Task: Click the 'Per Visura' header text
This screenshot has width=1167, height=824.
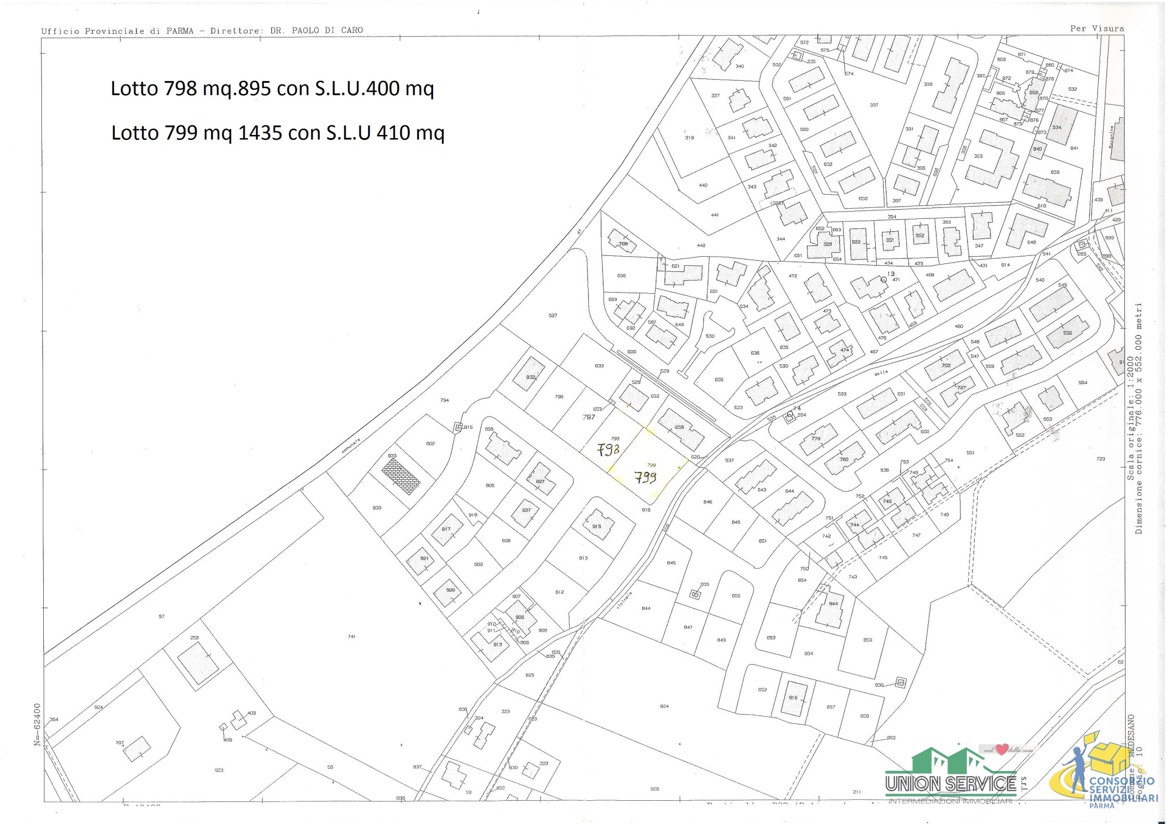Action: pos(1097,28)
